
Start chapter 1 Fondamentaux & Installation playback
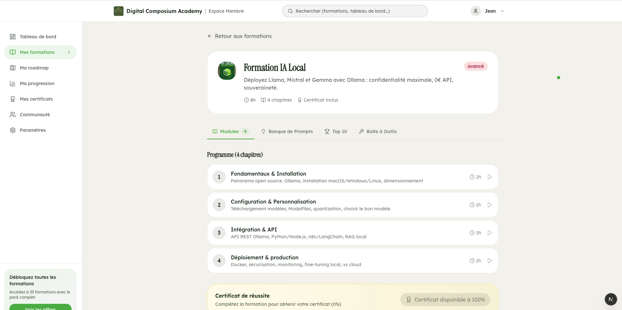tap(489, 177)
